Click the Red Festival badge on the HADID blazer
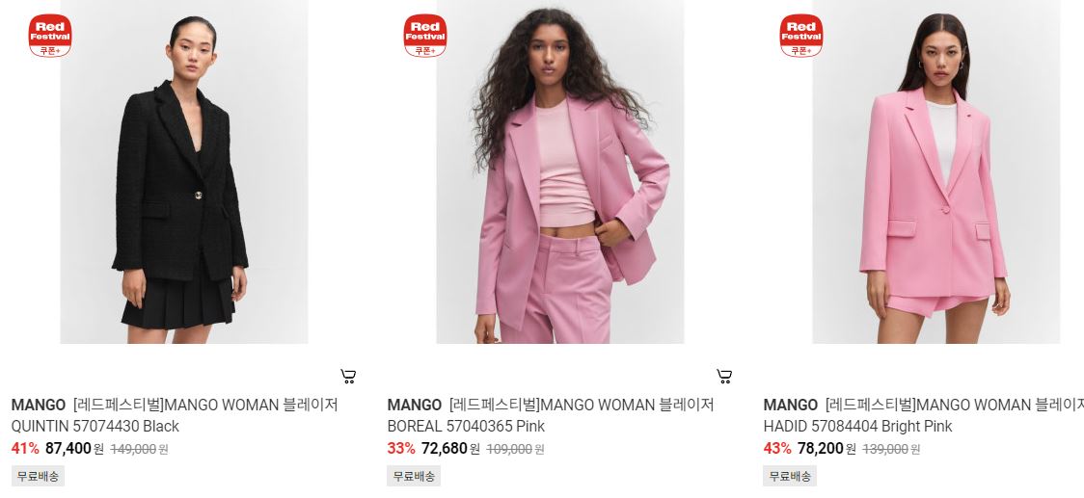Viewport: 1084px width, 498px height. click(801, 36)
